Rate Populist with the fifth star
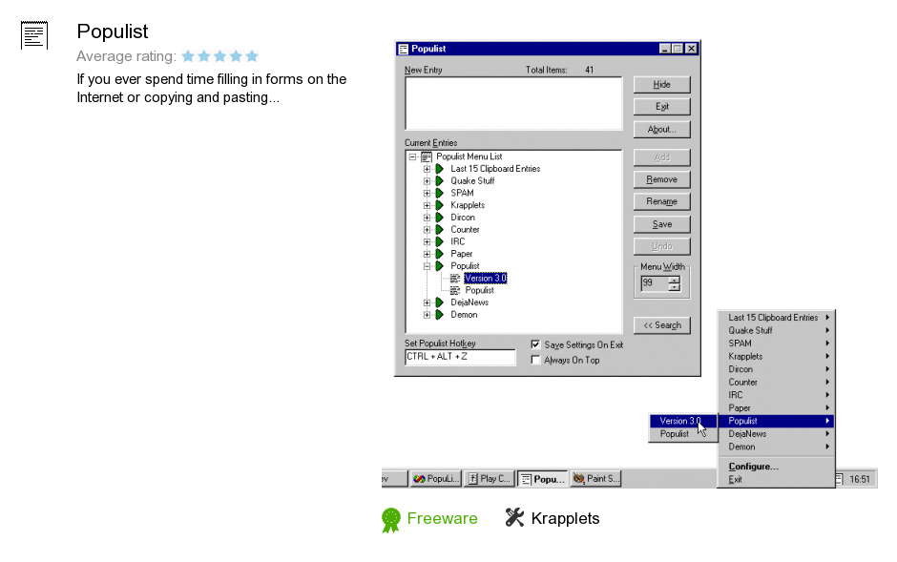This screenshot has width=897, height=562. click(x=252, y=56)
